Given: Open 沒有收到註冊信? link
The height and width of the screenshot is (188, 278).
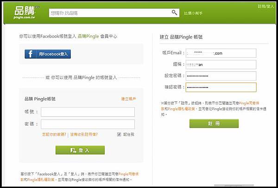Looking at the screenshot, I should click(x=84, y=134).
